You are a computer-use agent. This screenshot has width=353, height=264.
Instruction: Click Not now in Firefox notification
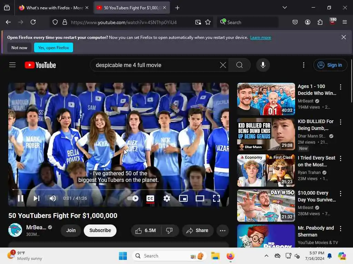coord(19,47)
